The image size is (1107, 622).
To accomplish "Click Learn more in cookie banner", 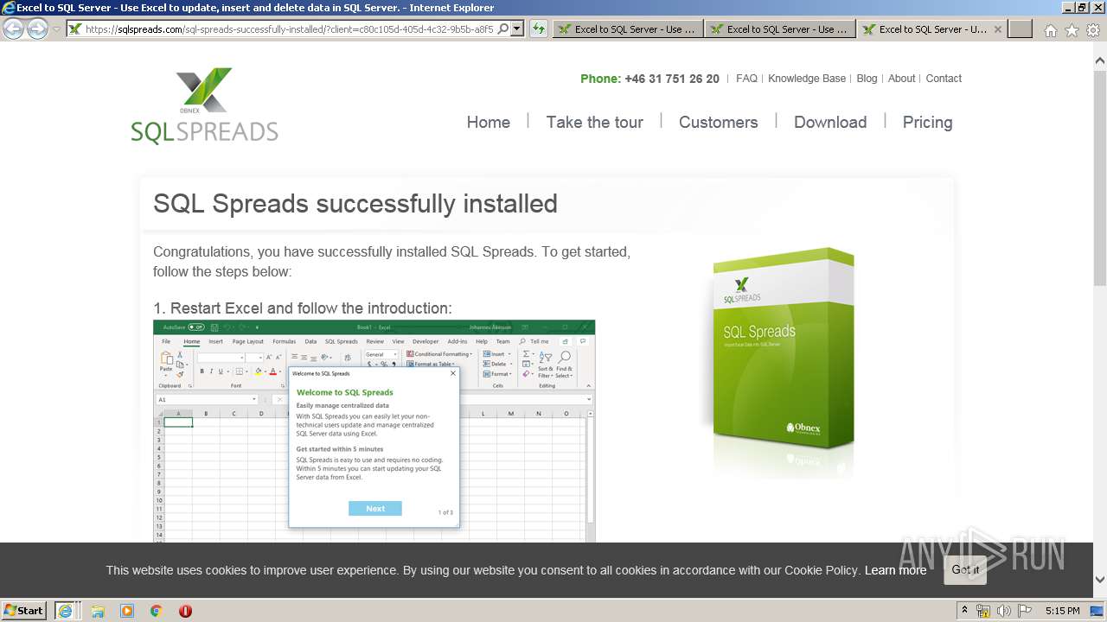I will tap(895, 570).
